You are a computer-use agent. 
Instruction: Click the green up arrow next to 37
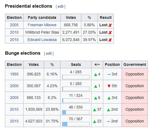pos(94,110)
